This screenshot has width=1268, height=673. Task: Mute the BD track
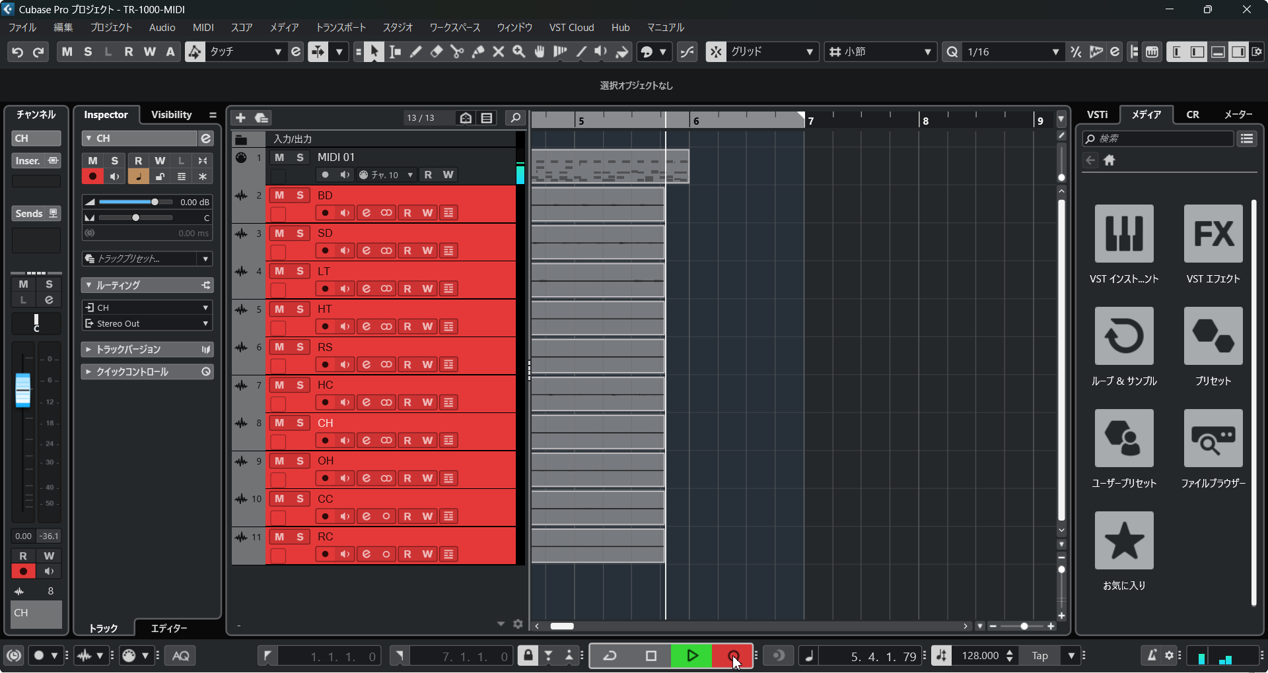[279, 195]
